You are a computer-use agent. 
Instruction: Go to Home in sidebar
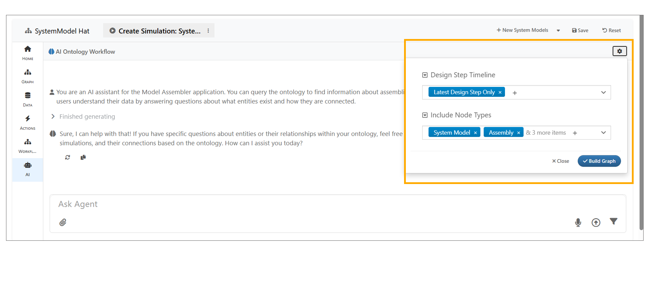28,53
